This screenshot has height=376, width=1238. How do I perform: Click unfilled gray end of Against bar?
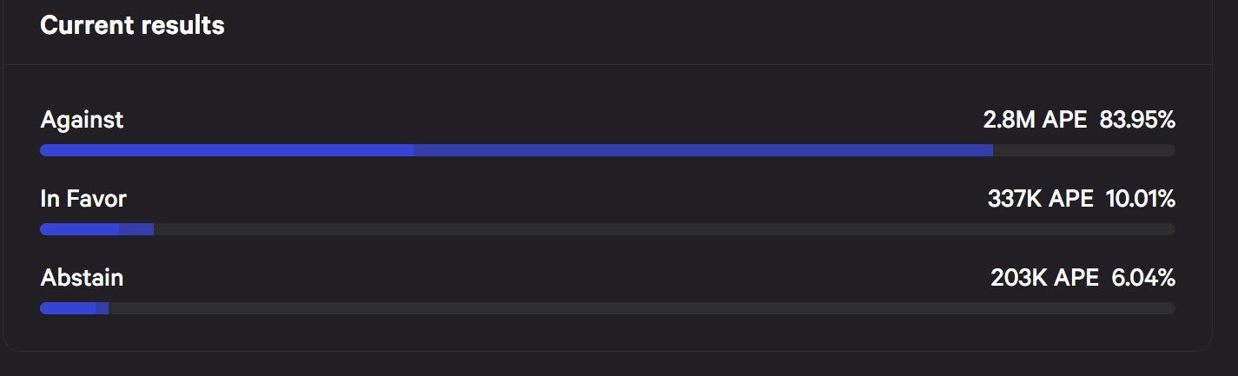tap(1084, 150)
